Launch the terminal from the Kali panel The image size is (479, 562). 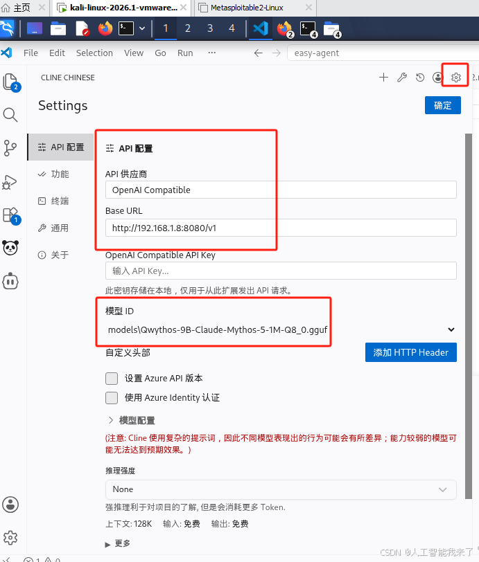(x=126, y=28)
